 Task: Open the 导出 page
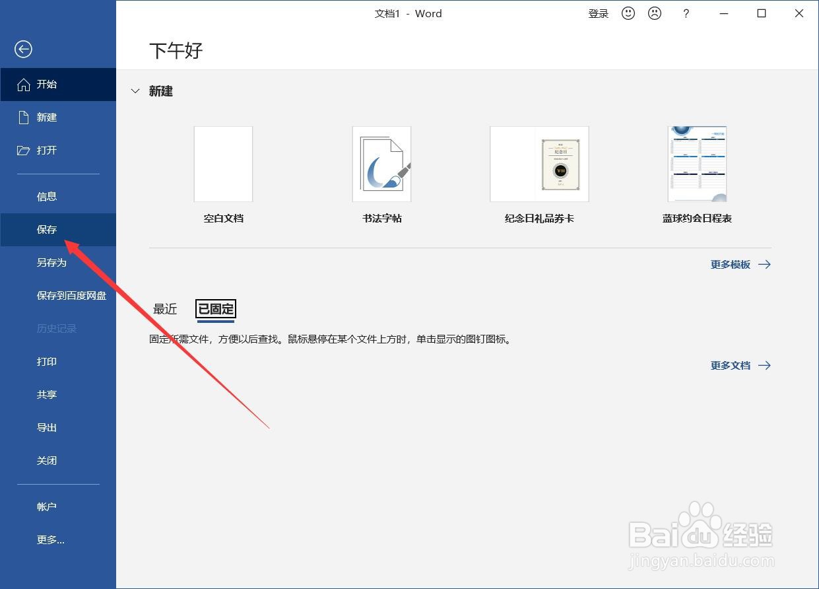pos(58,428)
